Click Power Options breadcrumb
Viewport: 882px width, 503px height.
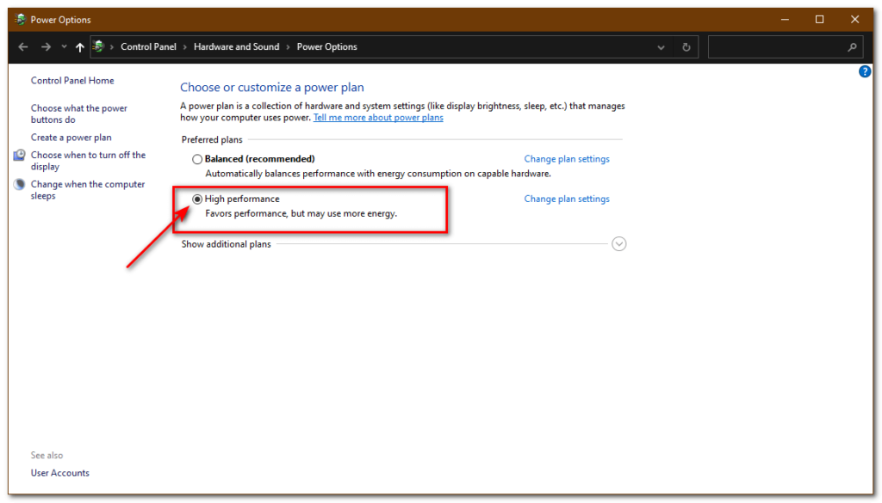pyautogui.click(x=326, y=46)
